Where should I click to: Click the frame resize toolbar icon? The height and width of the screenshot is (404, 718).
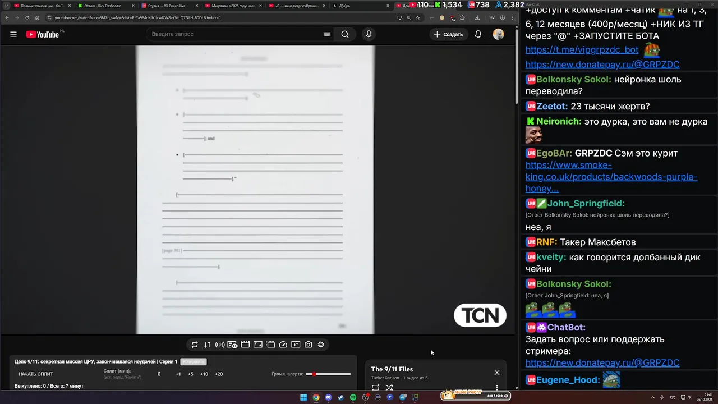pyautogui.click(x=257, y=345)
